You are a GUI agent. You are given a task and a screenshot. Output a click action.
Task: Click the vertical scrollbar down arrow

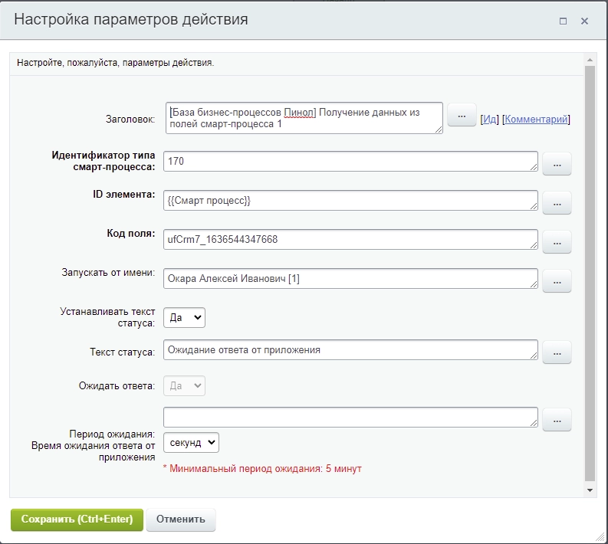pos(590,489)
